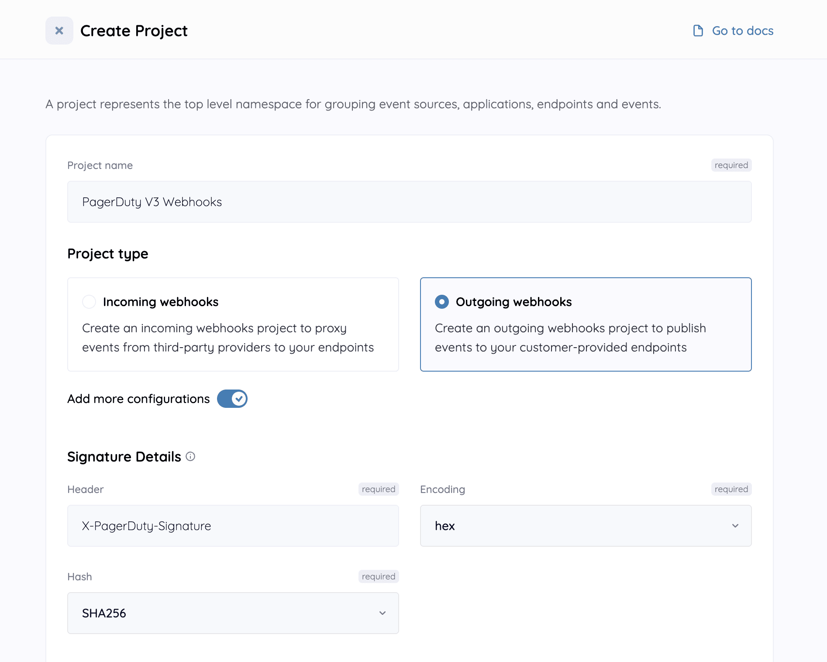This screenshot has height=662, width=827.
Task: Open the Go to docs link
Action: (x=742, y=31)
